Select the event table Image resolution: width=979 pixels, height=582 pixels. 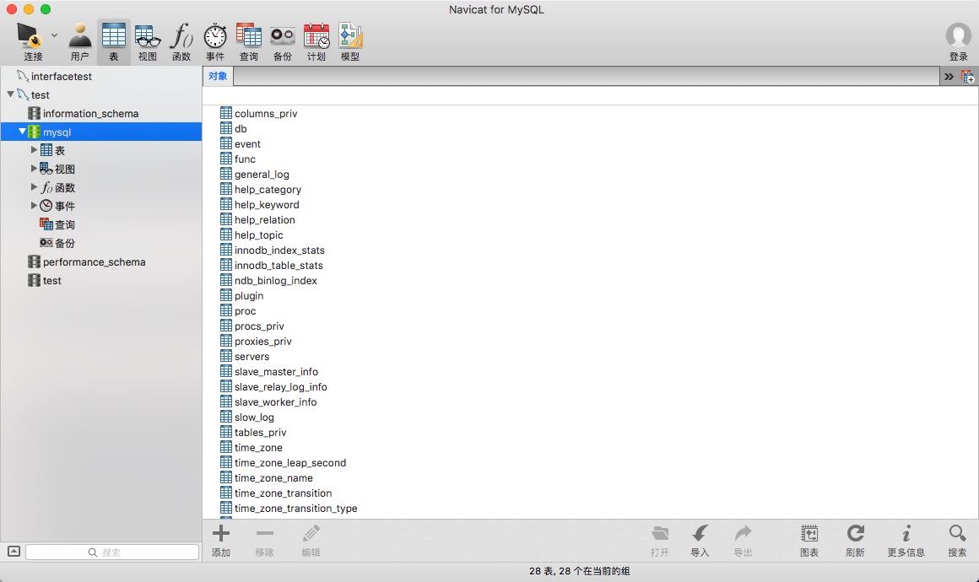[x=247, y=144]
